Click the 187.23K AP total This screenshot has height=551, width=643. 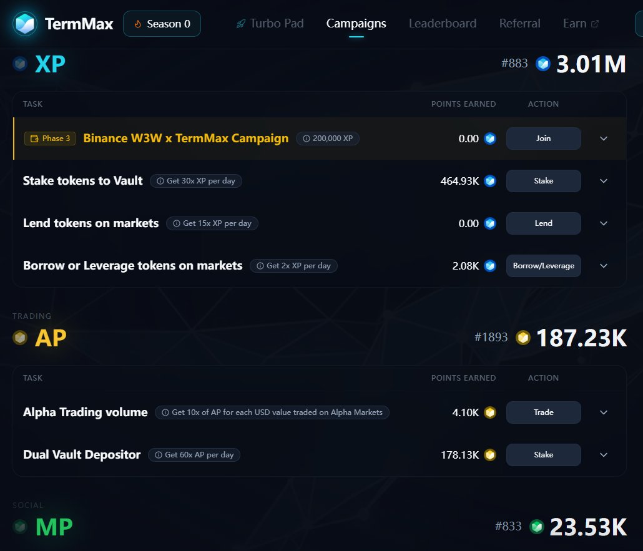click(x=581, y=338)
